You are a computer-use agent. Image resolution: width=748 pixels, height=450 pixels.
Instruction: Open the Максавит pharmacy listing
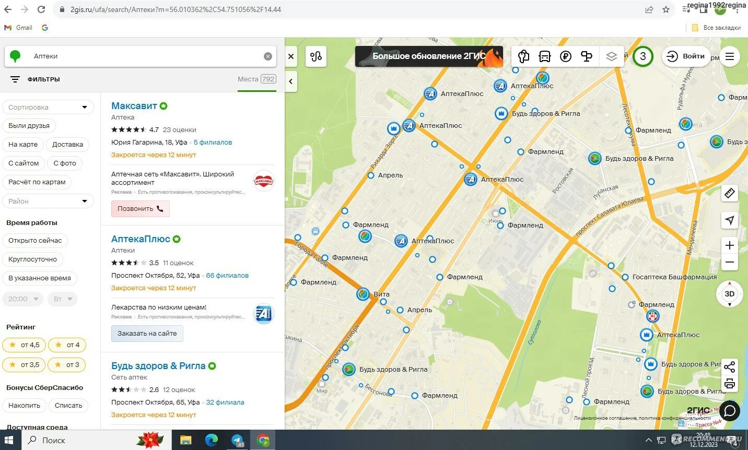point(134,106)
